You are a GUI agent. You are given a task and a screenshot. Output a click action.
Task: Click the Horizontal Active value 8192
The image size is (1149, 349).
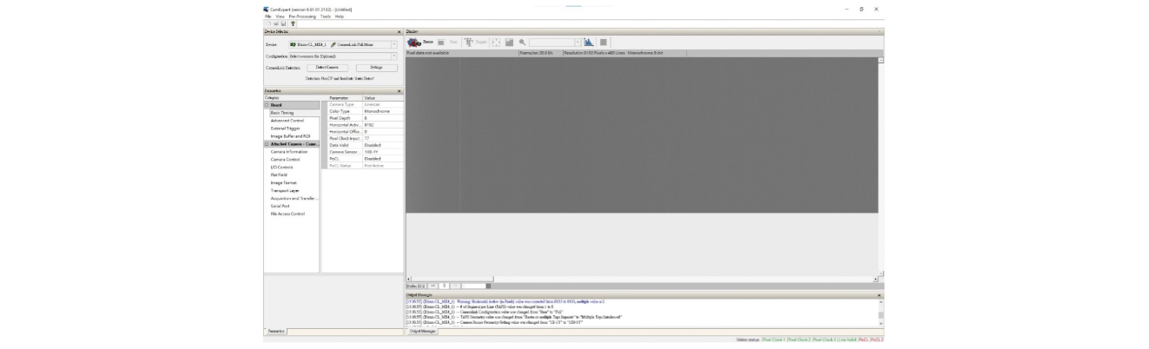[x=382, y=125]
